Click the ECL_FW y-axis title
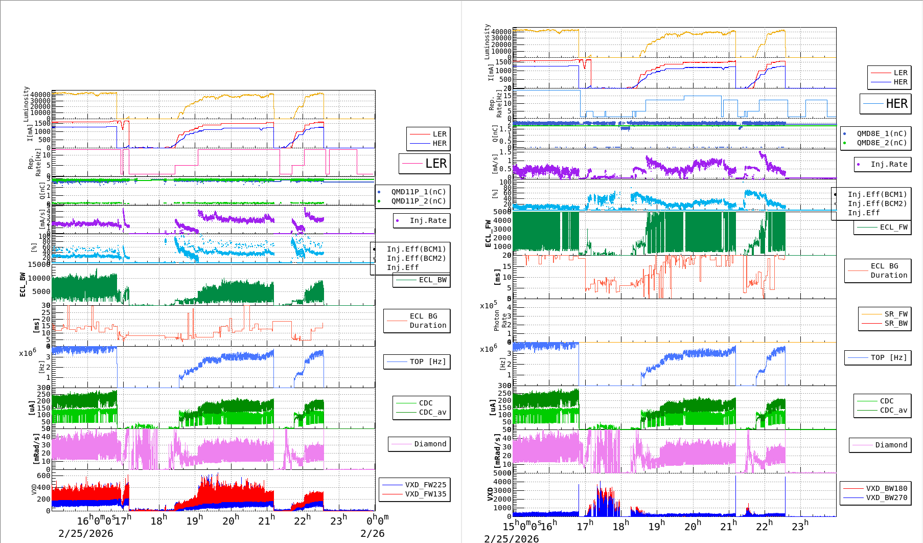 click(488, 234)
